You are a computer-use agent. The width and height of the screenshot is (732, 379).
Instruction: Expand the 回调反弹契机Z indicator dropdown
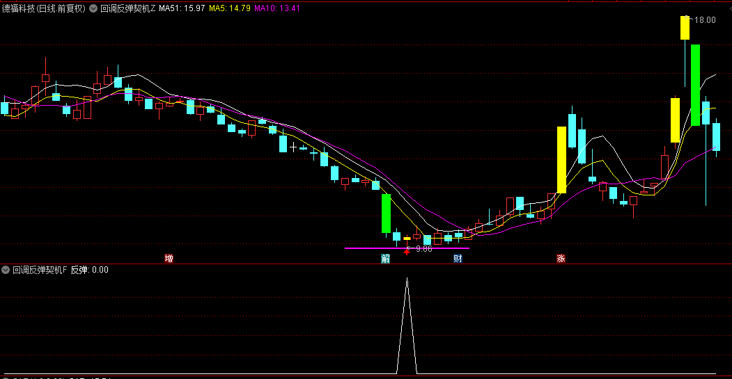coord(93,8)
